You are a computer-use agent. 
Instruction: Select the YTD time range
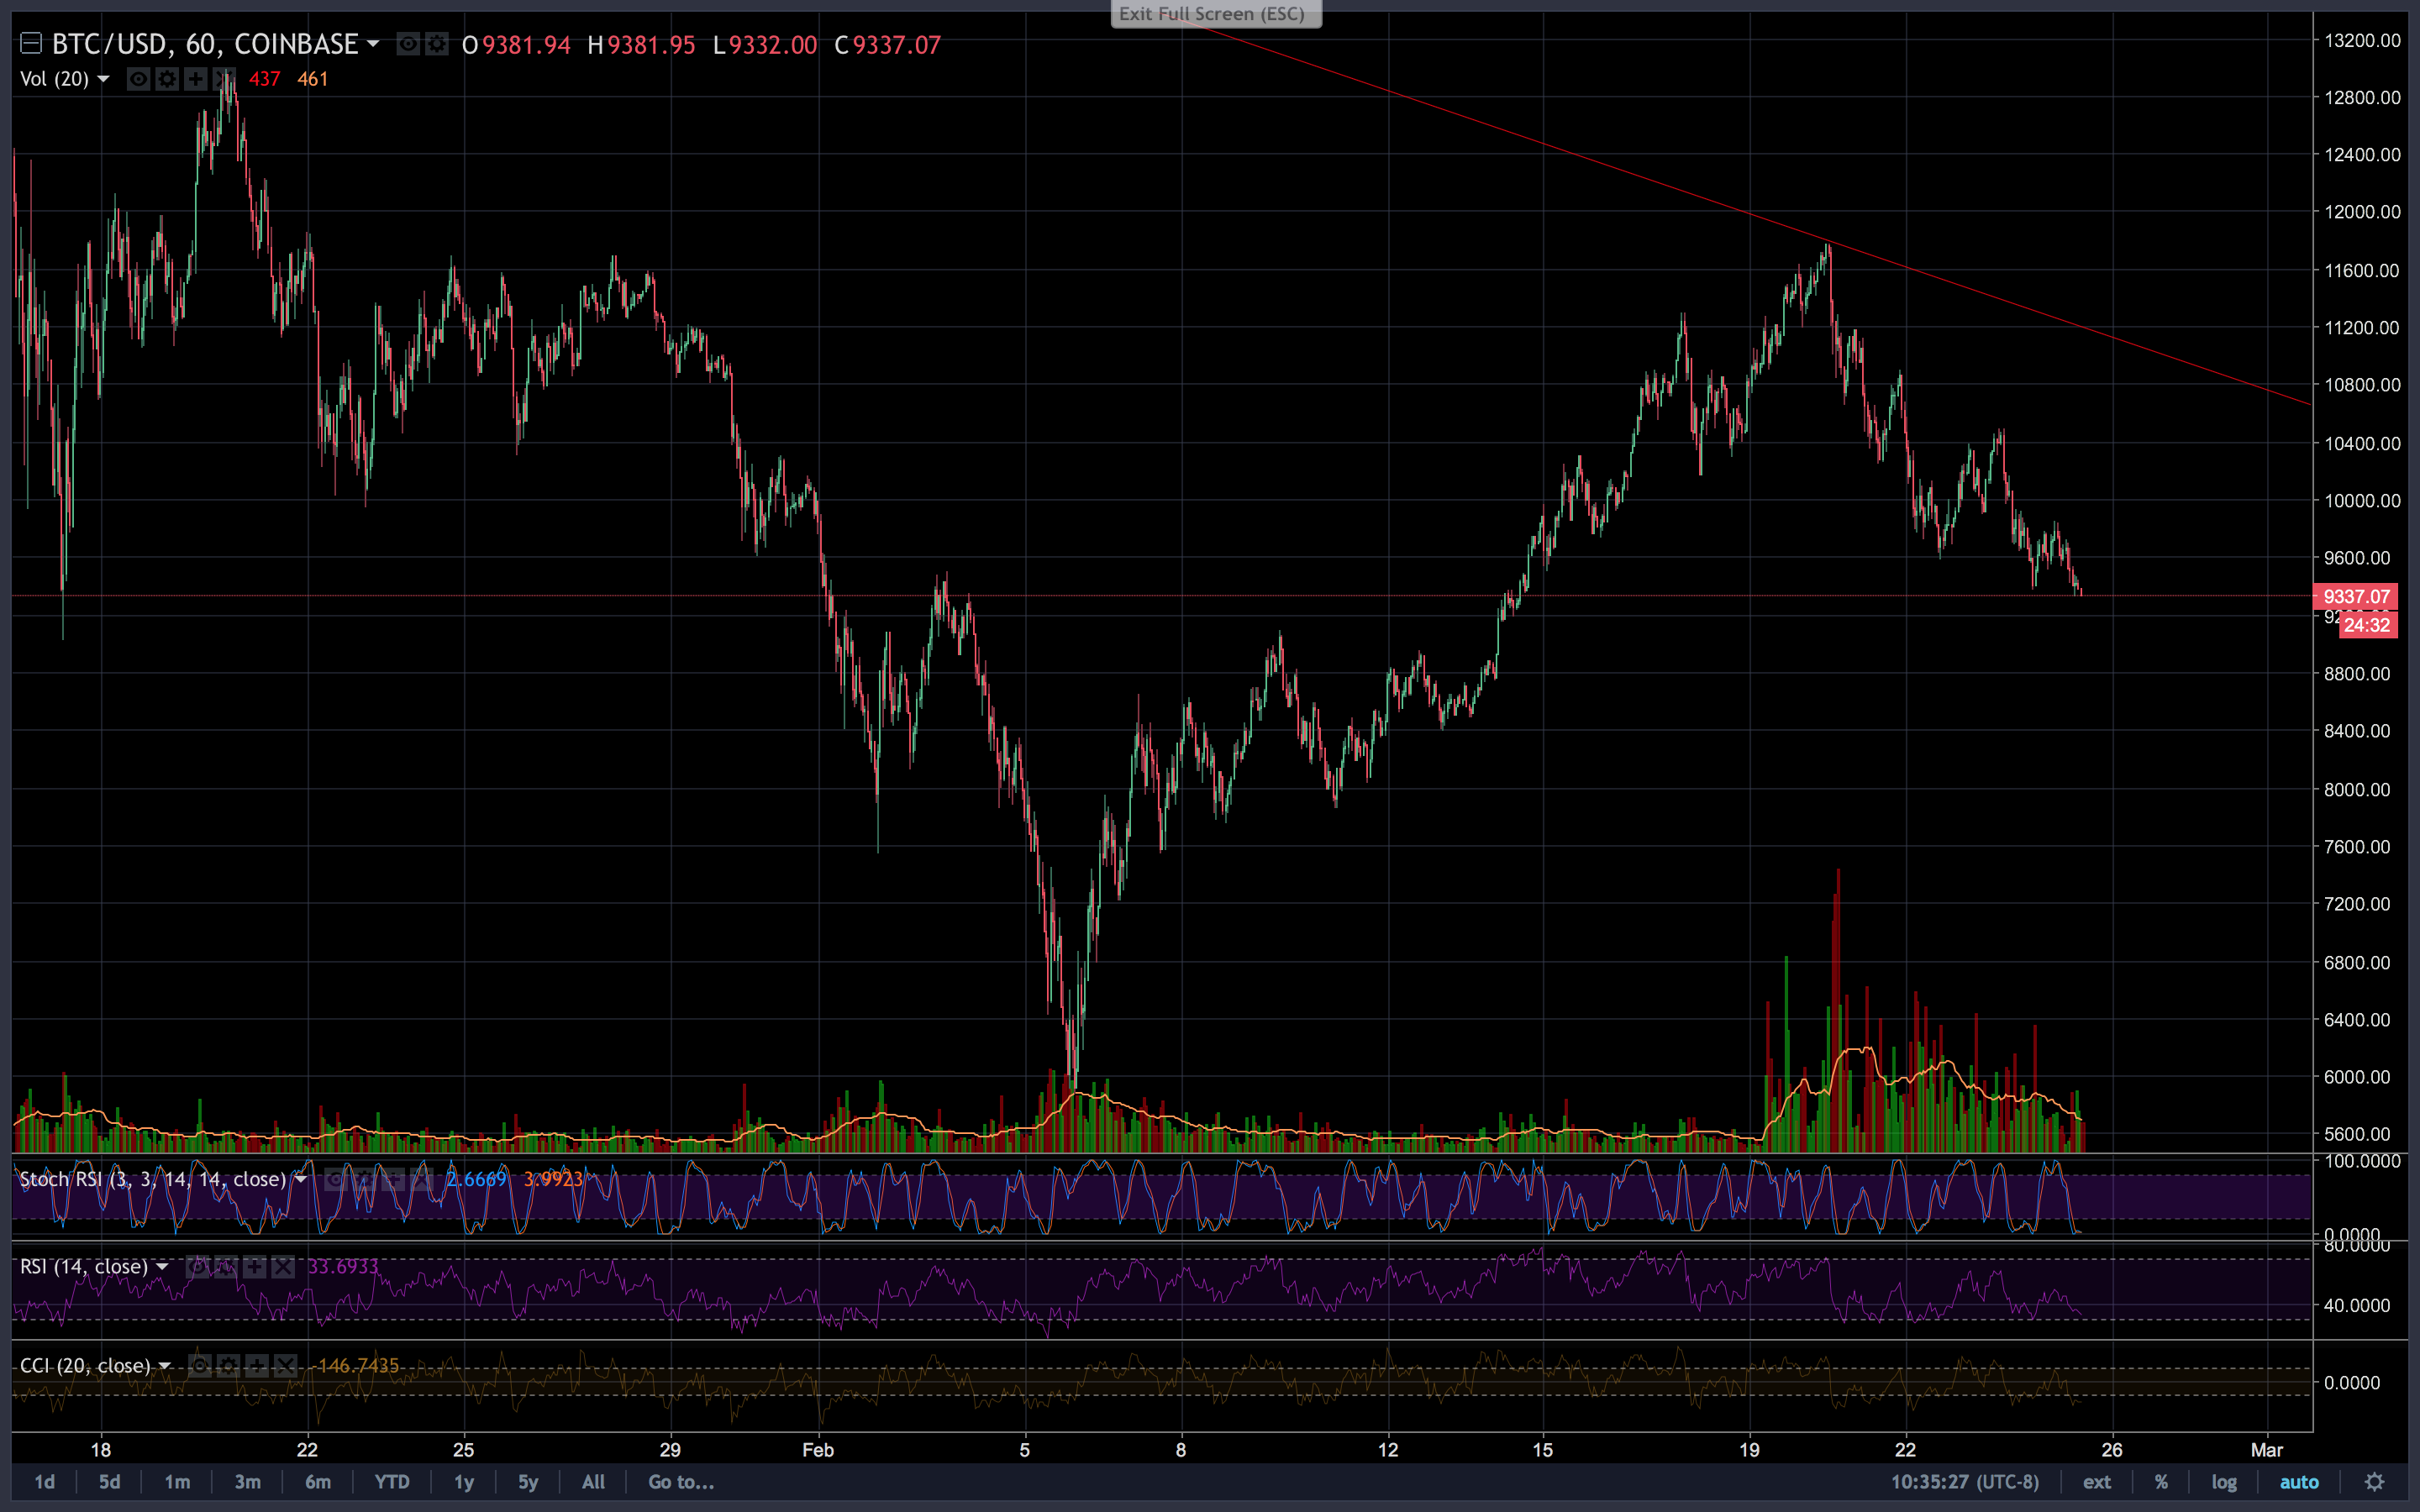pyautogui.click(x=391, y=1482)
